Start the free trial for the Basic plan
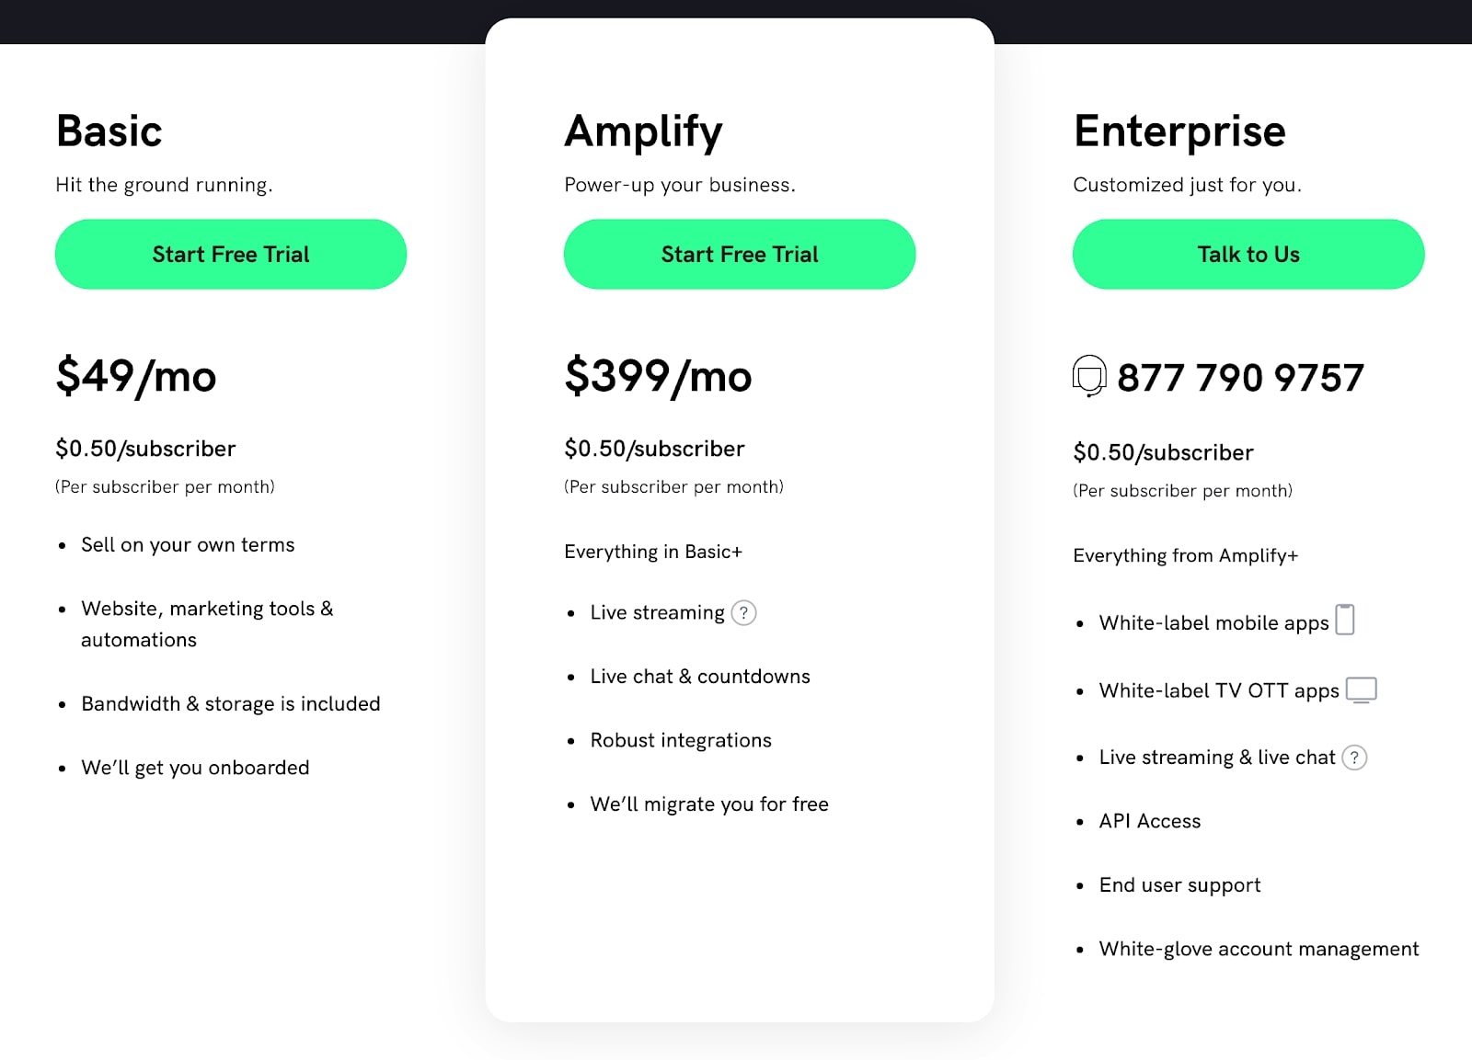 tap(230, 254)
